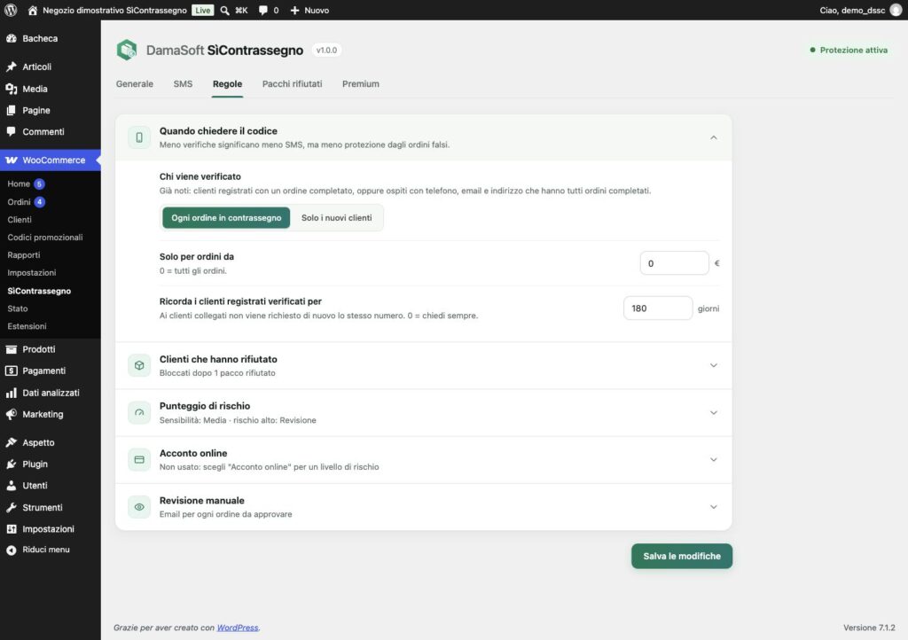The height and width of the screenshot is (640, 908).
Task: Click the Impostazioni sliders icon at sidebar bottom
Action: (11, 529)
